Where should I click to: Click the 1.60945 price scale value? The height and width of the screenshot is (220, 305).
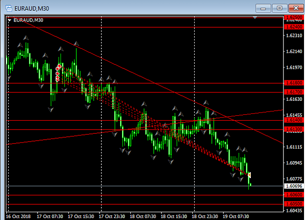(294, 163)
